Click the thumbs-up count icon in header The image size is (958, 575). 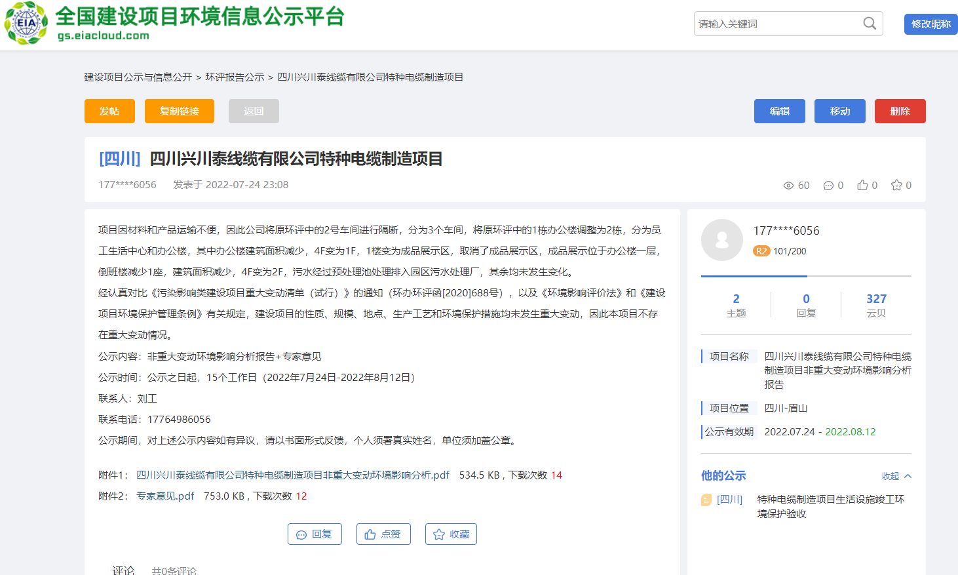(862, 185)
